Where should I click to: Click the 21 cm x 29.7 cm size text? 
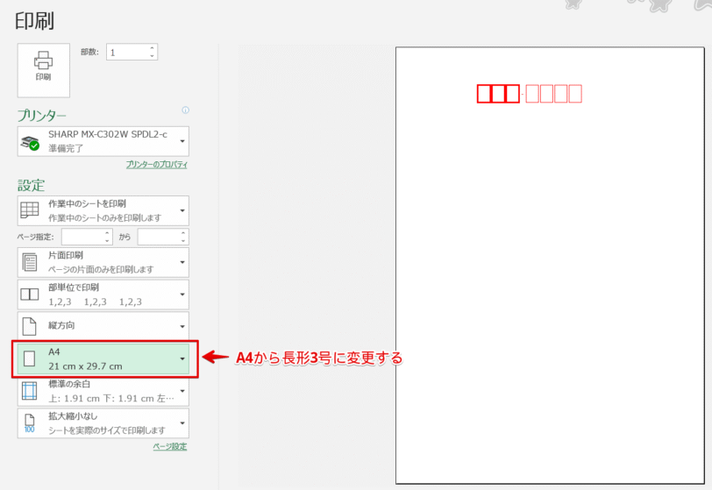coord(85,366)
